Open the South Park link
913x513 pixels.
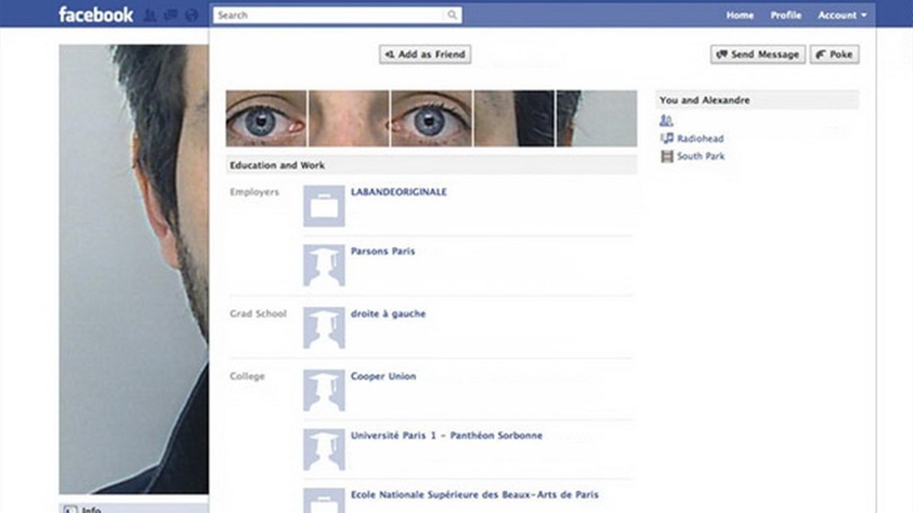tap(701, 156)
